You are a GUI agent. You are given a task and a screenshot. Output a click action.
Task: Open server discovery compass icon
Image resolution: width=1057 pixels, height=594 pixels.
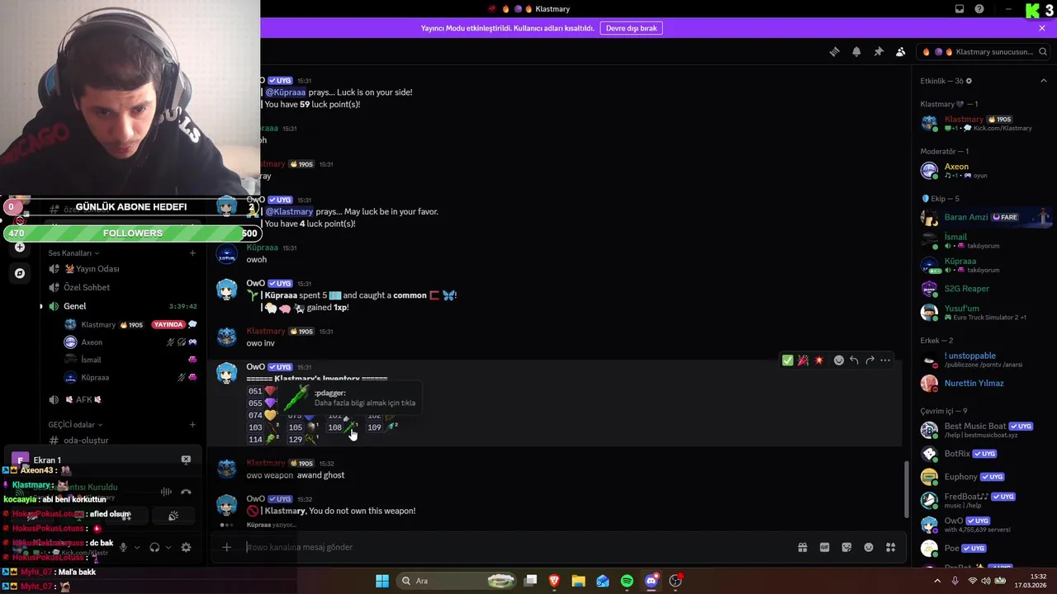20,273
